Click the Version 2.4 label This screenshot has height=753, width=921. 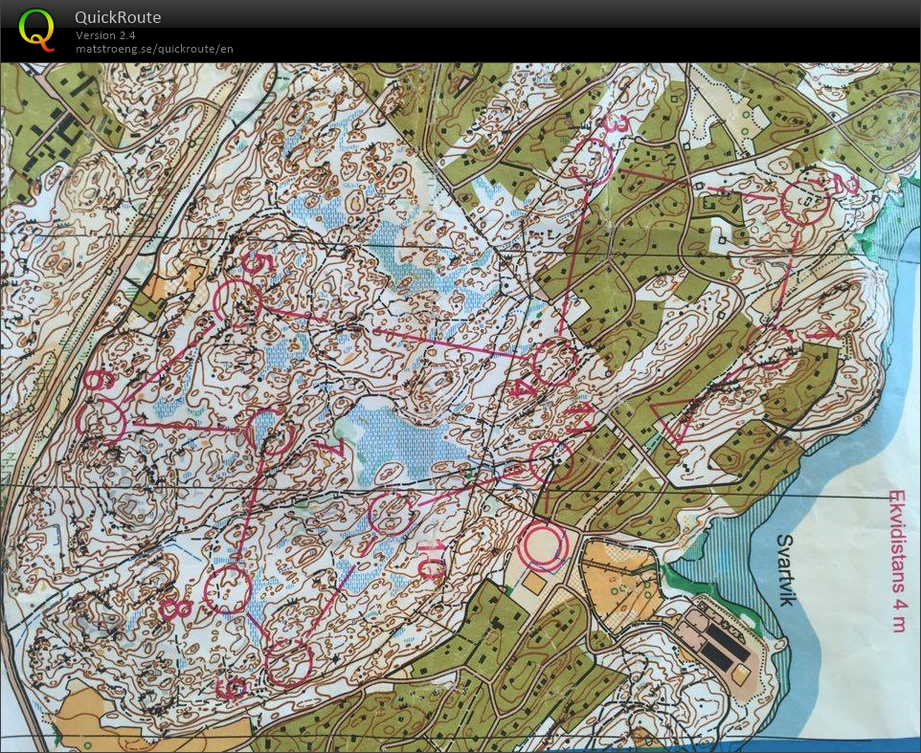pos(105,35)
